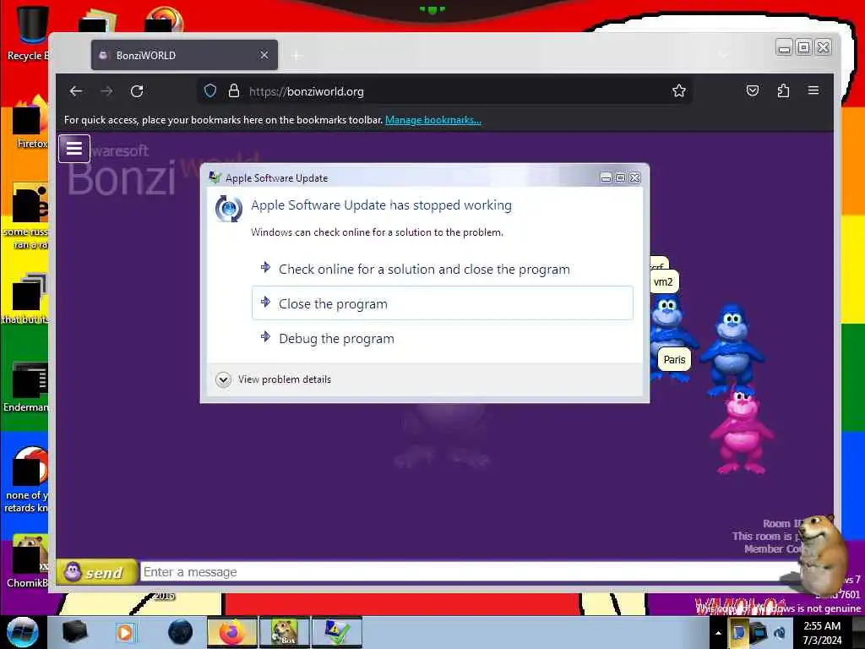865x649 pixels.
Task: Focus the Enter a message field
Action: pos(469,572)
